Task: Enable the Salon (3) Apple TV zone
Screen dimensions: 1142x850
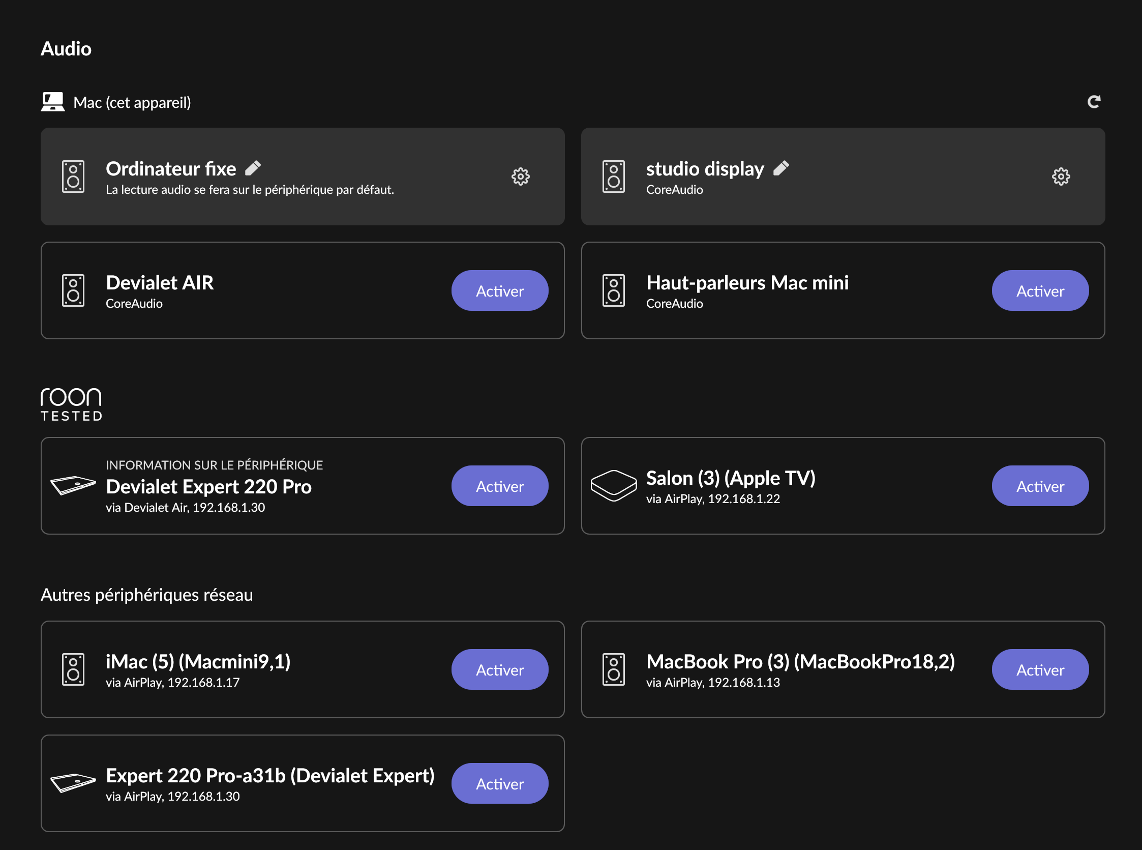Action: pos(1040,486)
